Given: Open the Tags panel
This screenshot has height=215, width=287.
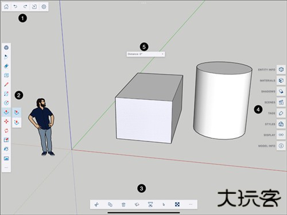Looking at the screenshot, I should pos(281,113).
